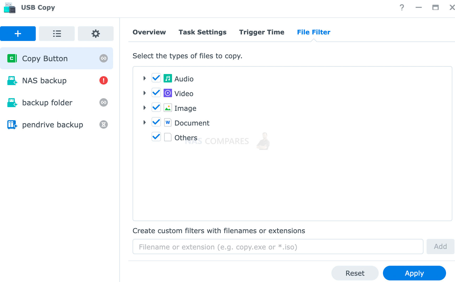Maximize the USB Copy window
This screenshot has height=282, width=455.
click(x=436, y=7)
